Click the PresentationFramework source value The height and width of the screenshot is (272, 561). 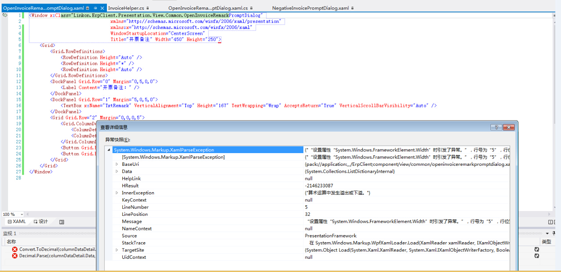331,236
